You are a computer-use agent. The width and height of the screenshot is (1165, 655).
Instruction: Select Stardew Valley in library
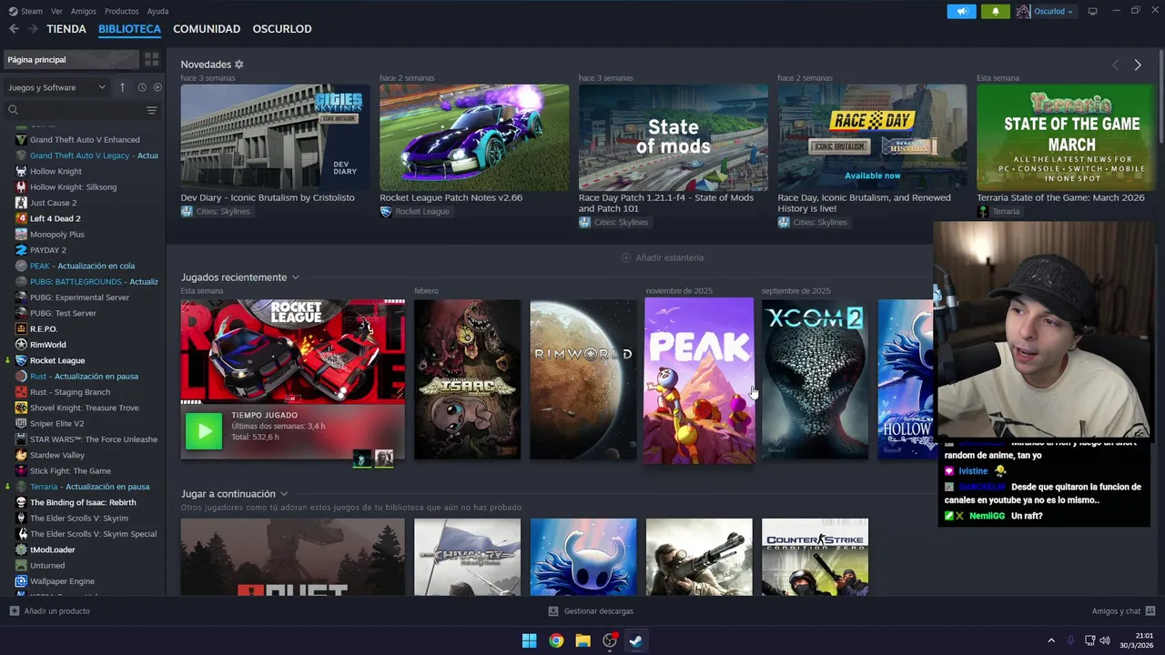(56, 455)
